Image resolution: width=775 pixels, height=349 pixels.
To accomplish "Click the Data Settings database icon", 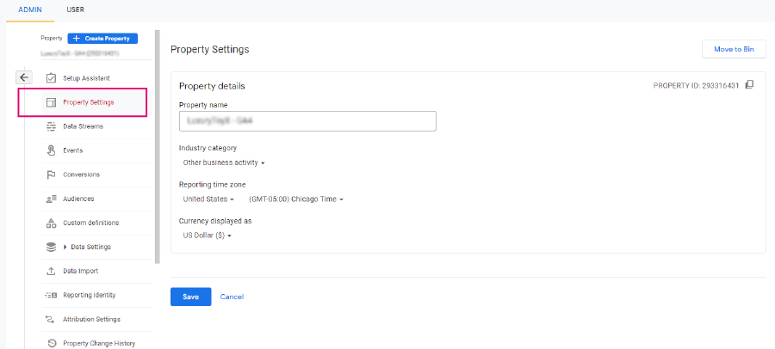I will pos(51,247).
